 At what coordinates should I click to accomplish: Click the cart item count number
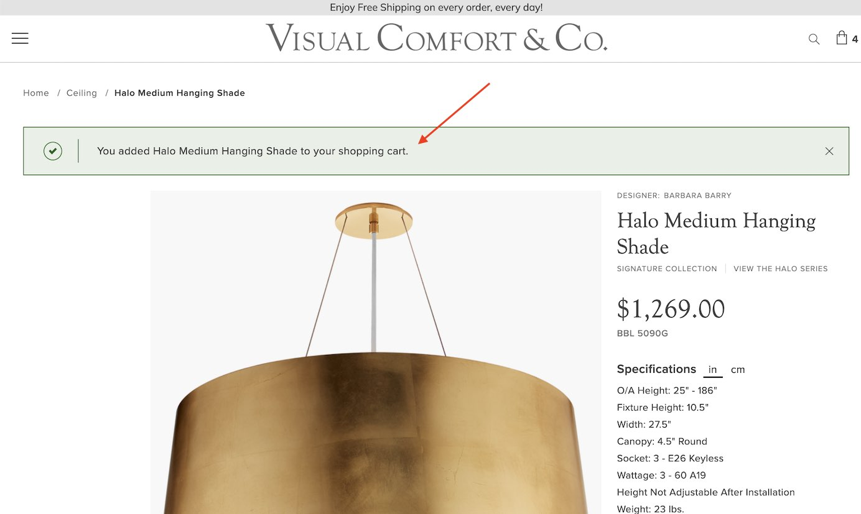click(855, 40)
